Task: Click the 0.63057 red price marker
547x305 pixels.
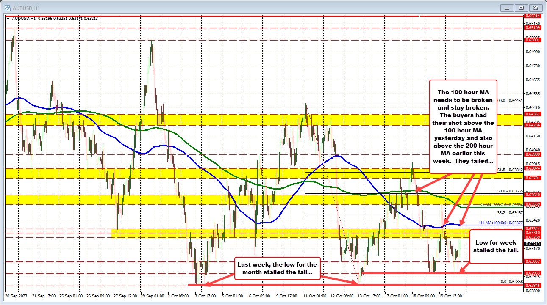Action: click(x=533, y=261)
